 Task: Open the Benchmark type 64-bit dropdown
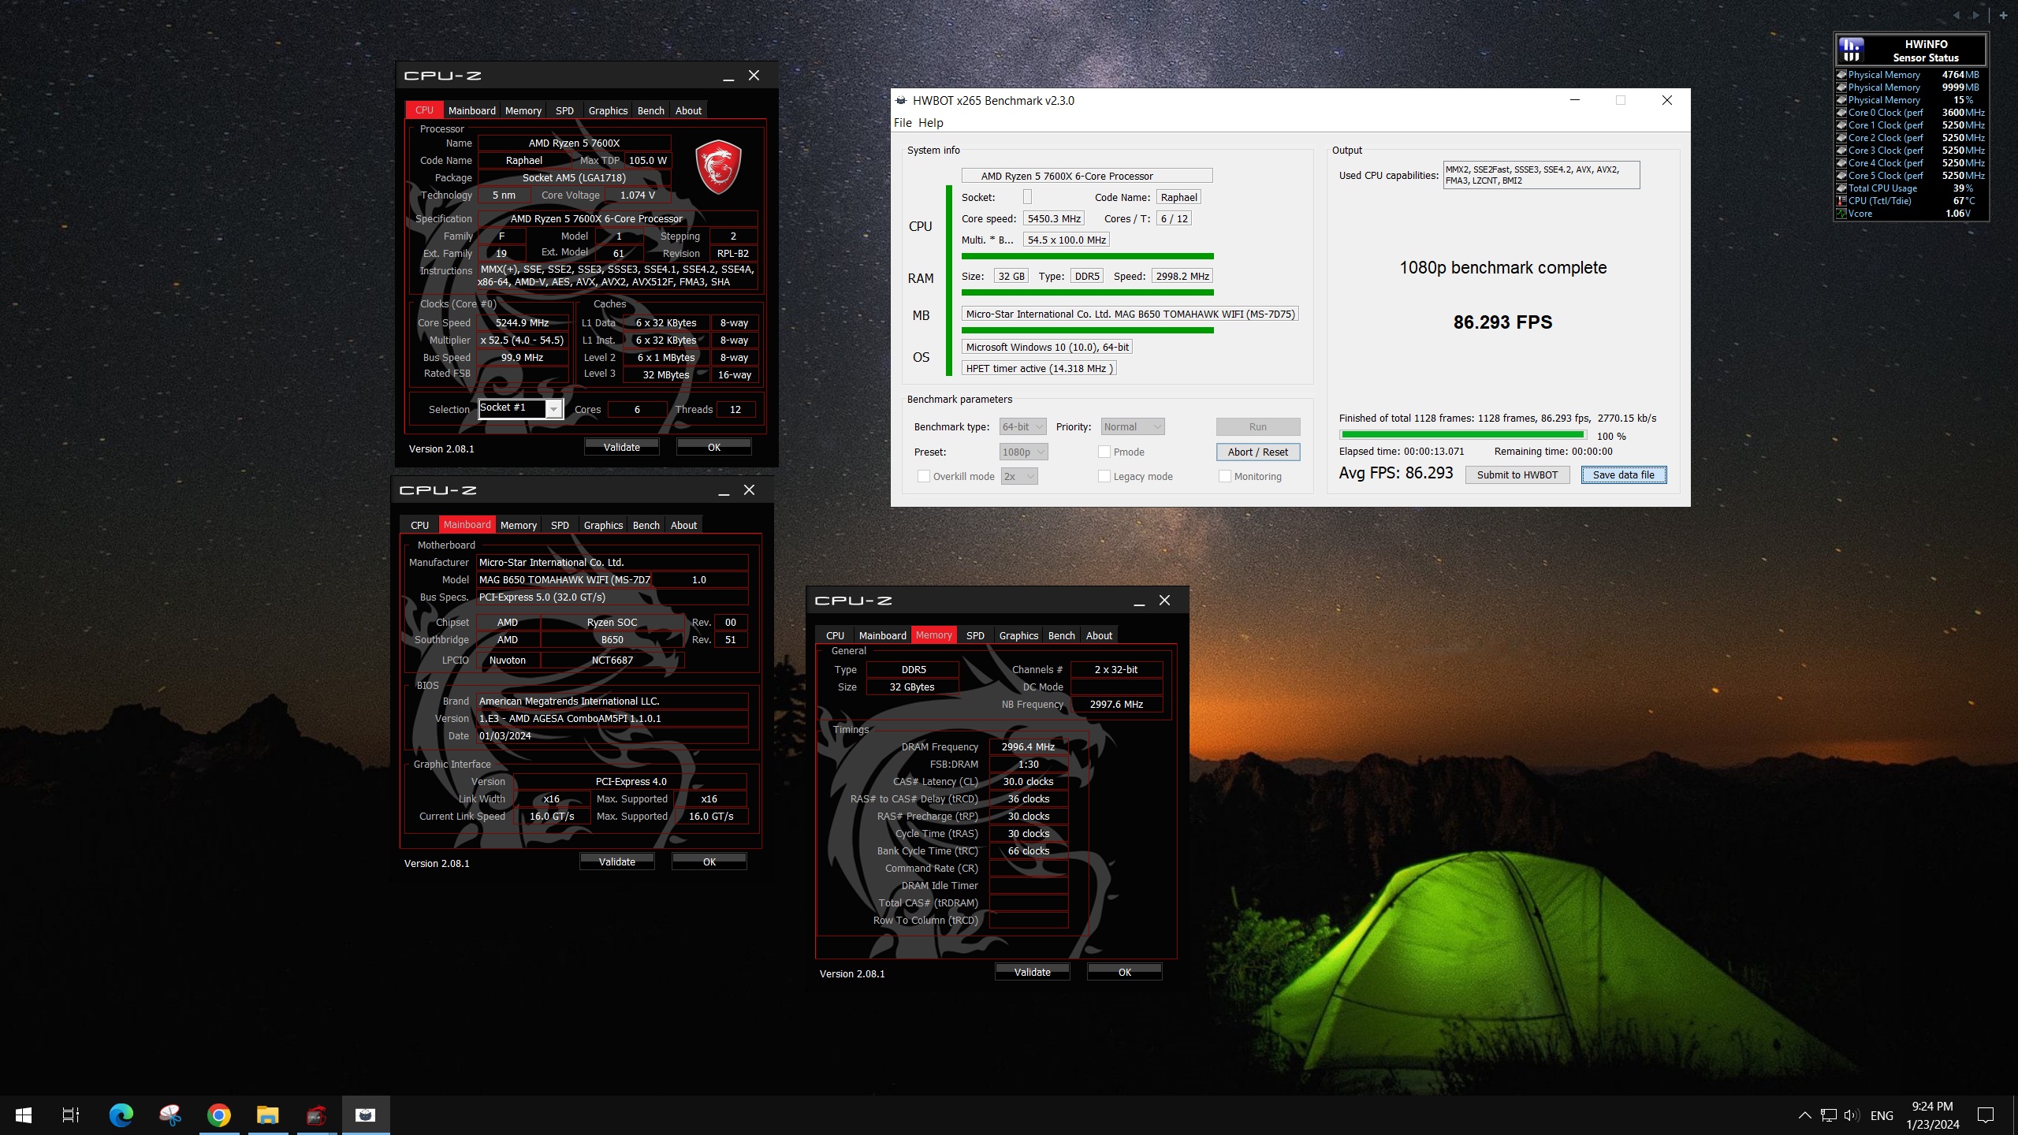(x=1022, y=426)
